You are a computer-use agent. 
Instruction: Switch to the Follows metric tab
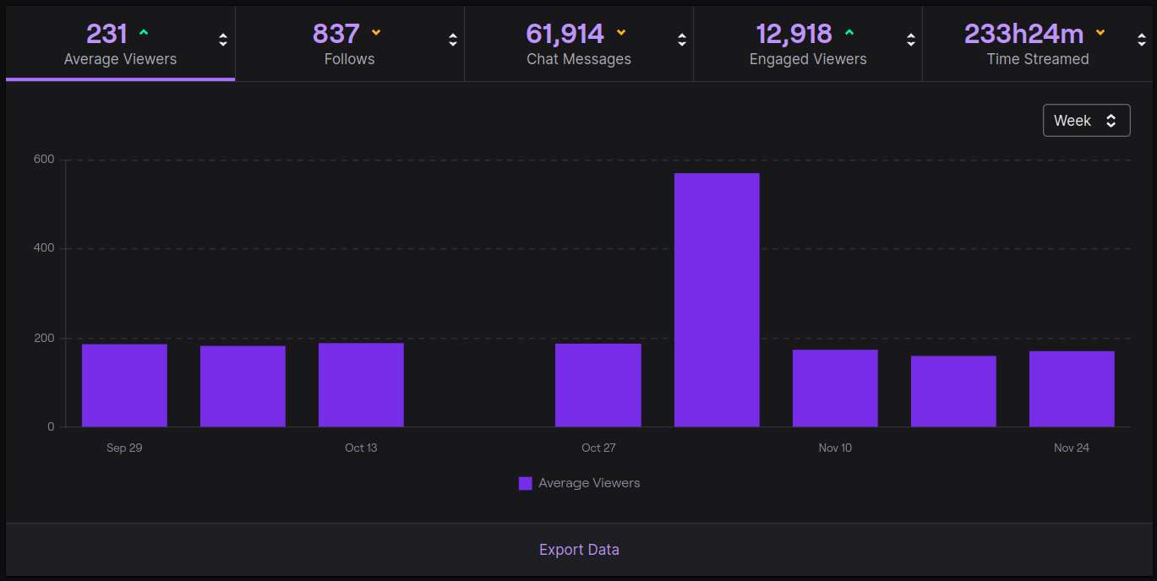pos(350,44)
